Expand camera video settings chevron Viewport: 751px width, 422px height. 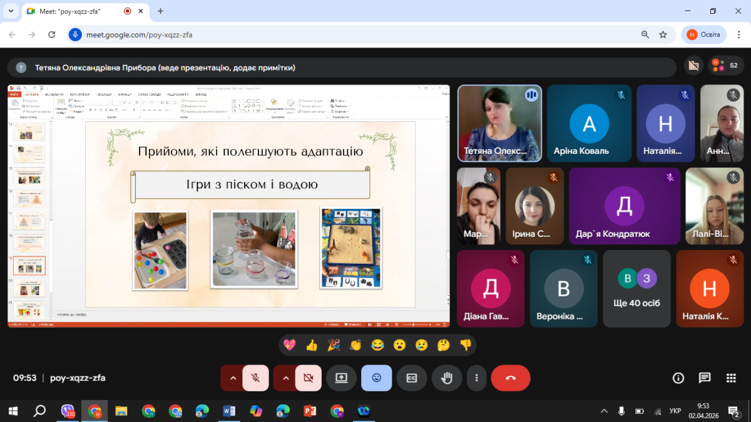[x=285, y=378]
